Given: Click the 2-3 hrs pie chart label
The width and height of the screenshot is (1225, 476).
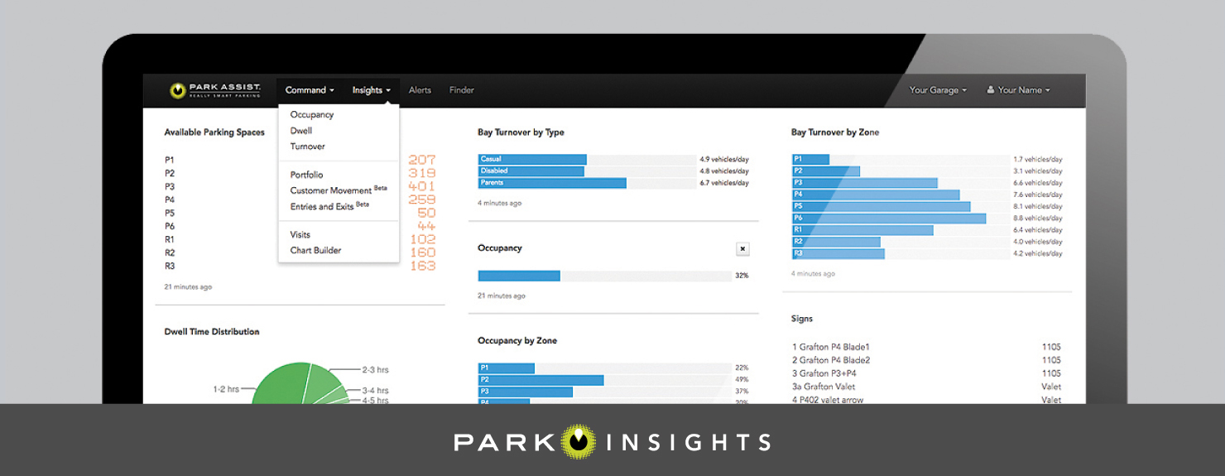Looking at the screenshot, I should click(x=375, y=370).
